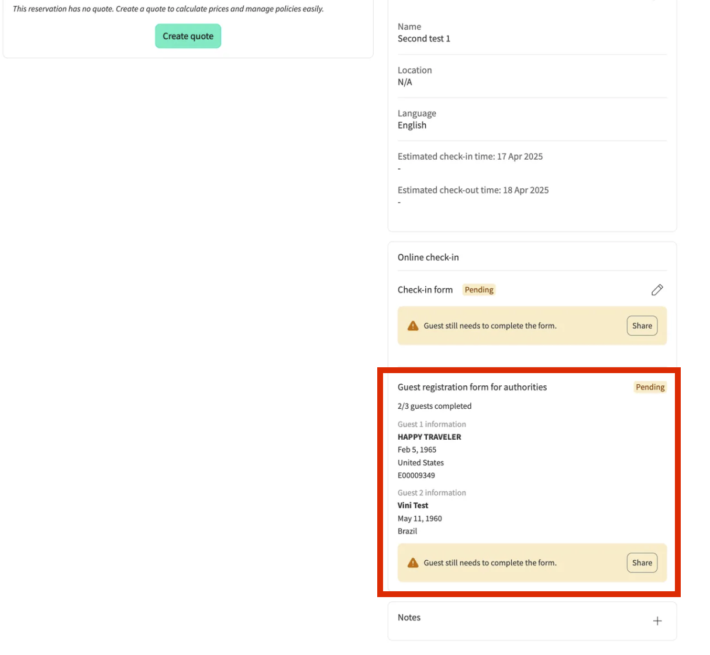Share the Check-in form with guest

coord(642,326)
